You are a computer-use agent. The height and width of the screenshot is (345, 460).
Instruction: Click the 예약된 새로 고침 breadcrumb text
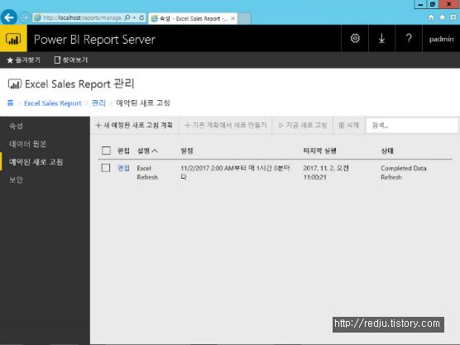pyautogui.click(x=143, y=103)
